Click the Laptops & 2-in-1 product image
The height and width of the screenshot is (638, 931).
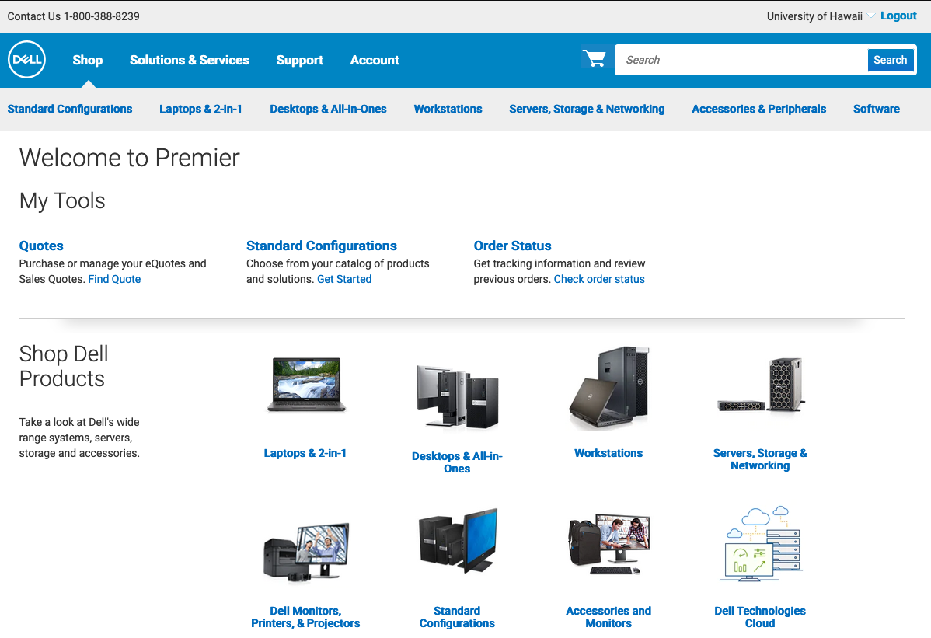point(305,385)
